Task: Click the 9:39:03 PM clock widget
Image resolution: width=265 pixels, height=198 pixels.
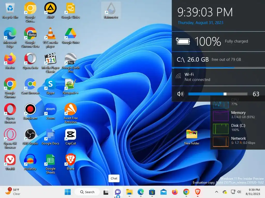Action: (205, 12)
